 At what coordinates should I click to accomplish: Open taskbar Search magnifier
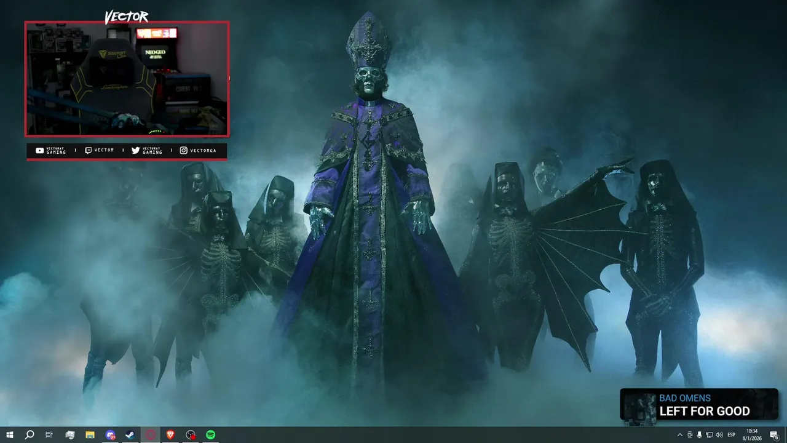(x=29, y=435)
